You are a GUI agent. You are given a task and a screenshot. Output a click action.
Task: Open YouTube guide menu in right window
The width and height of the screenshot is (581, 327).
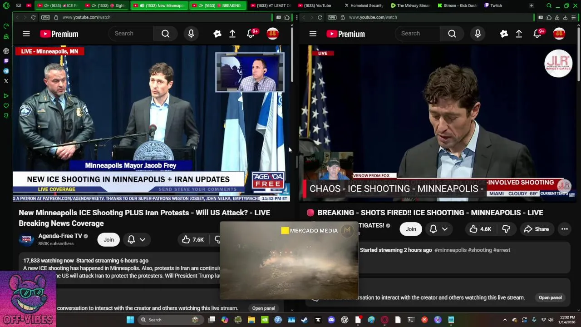[x=313, y=34]
